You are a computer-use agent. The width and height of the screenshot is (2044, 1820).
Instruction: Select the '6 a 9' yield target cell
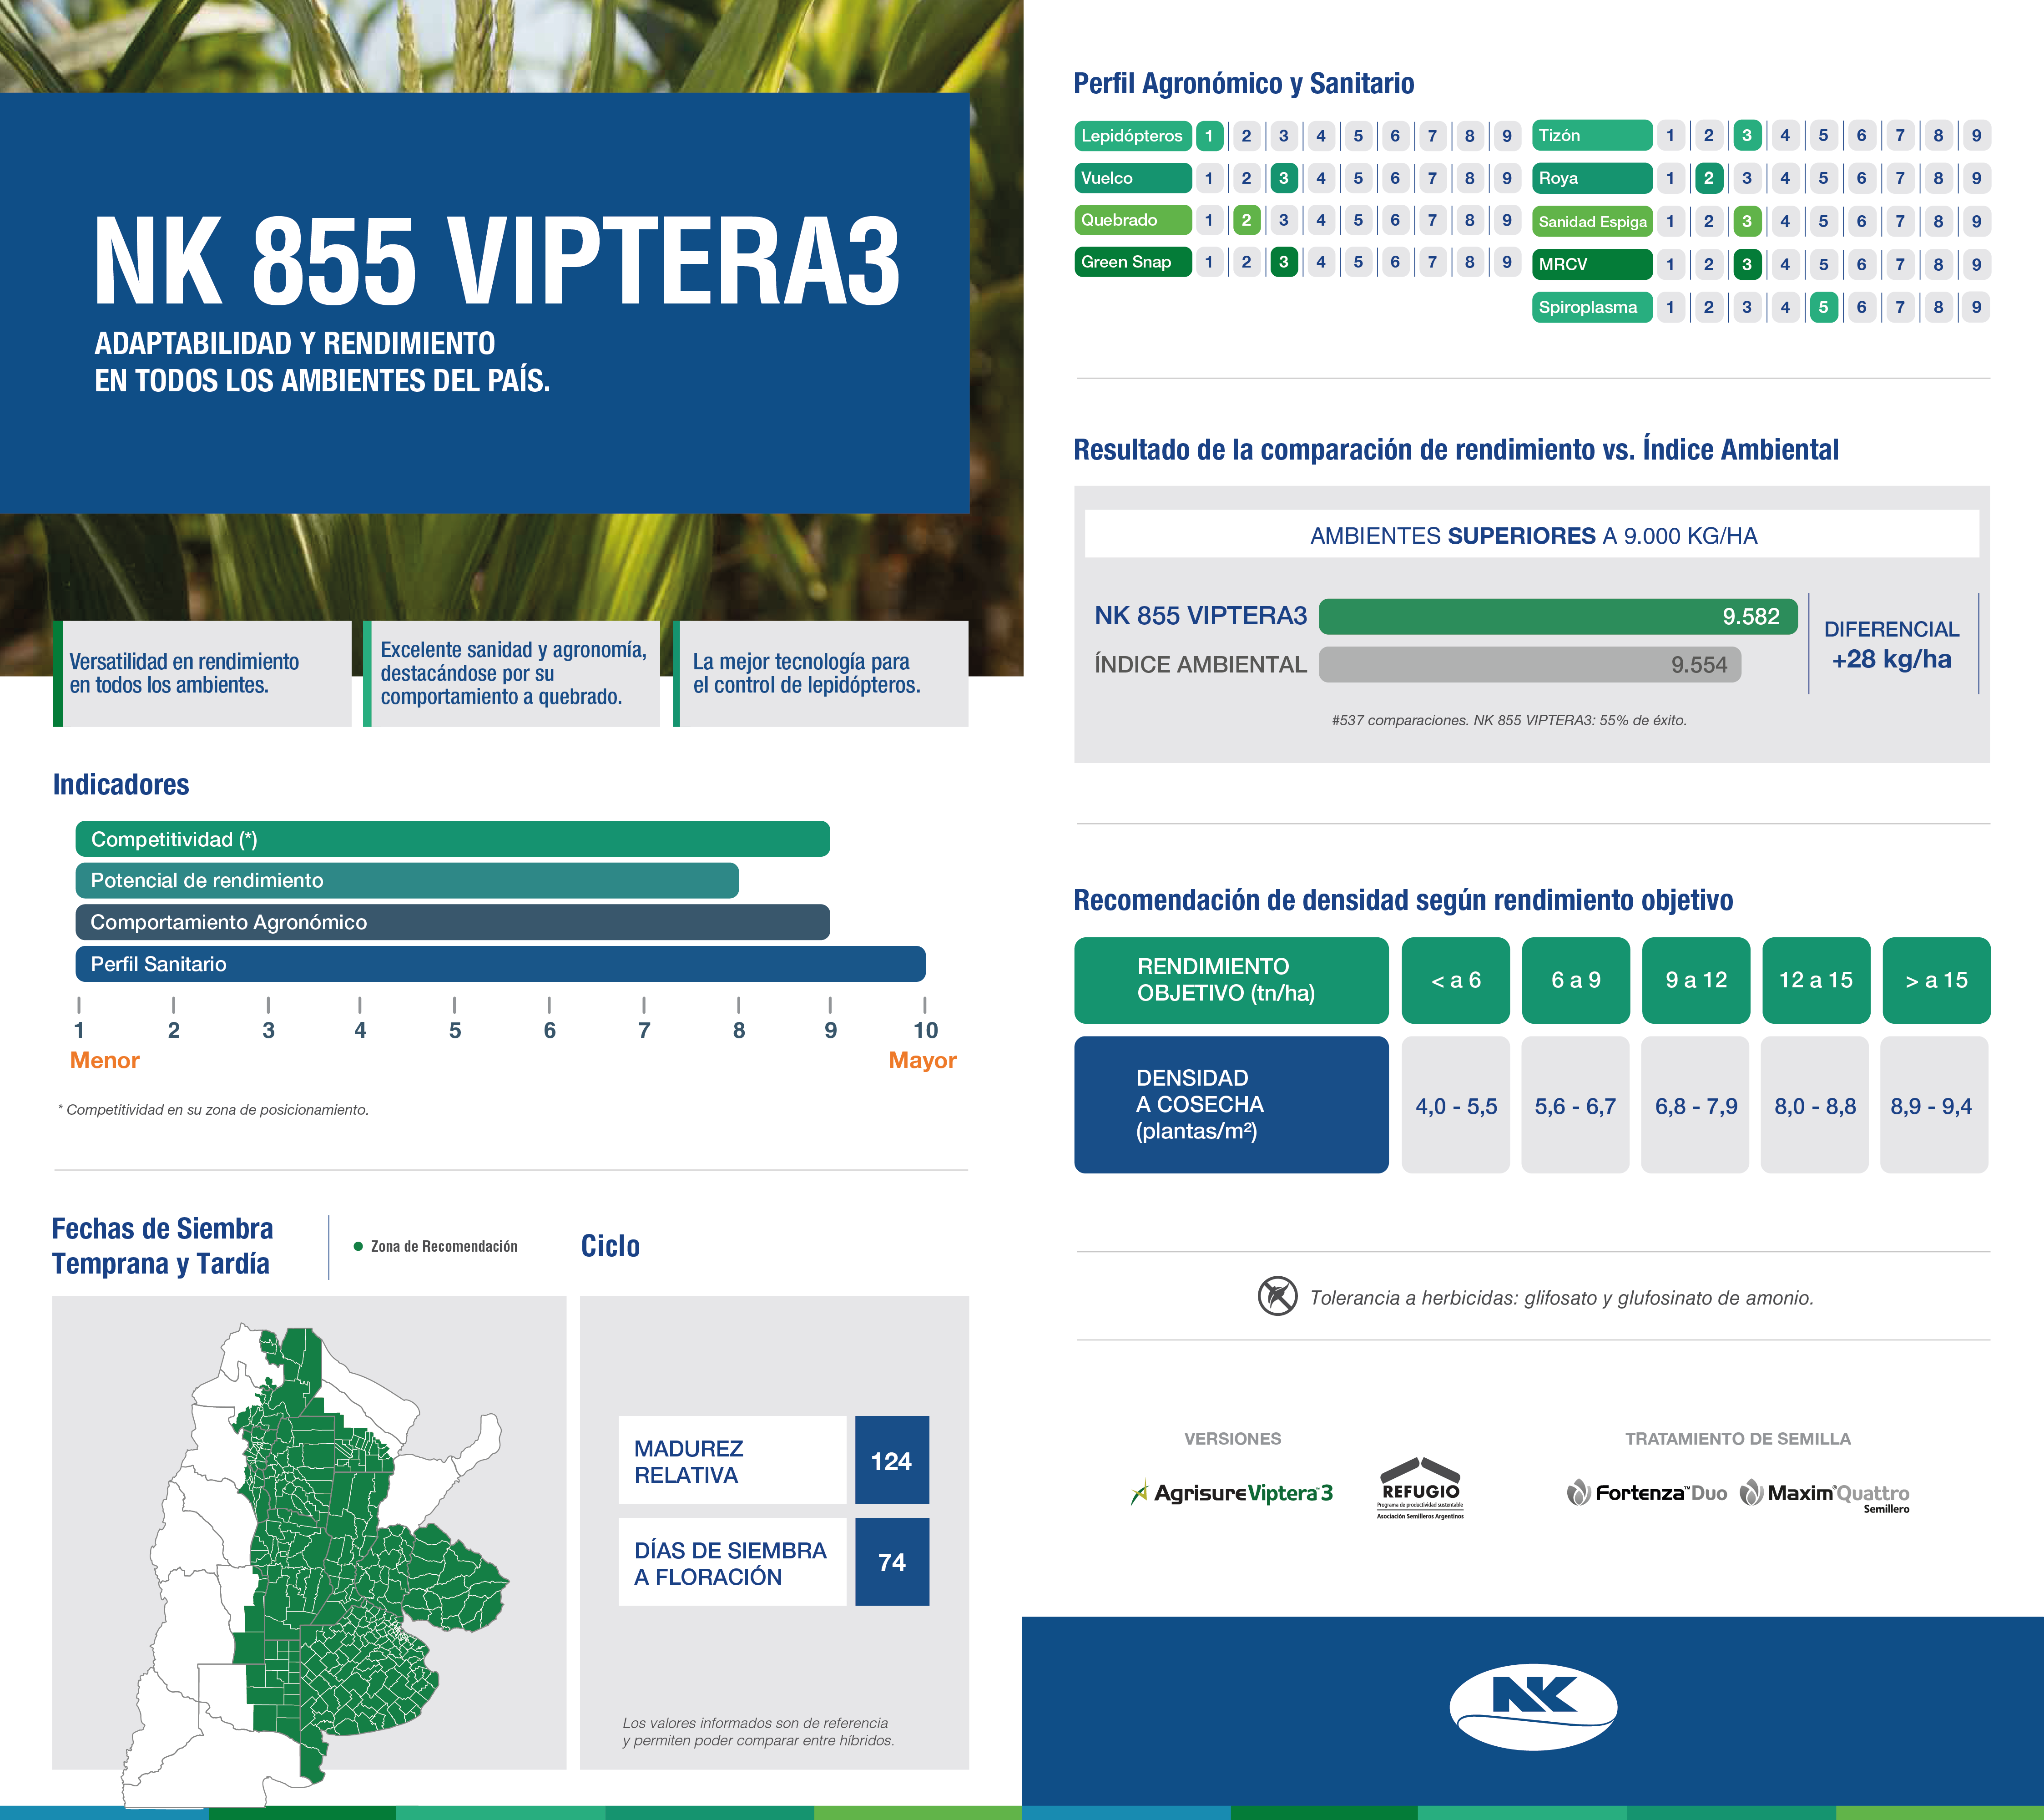pyautogui.click(x=1576, y=980)
